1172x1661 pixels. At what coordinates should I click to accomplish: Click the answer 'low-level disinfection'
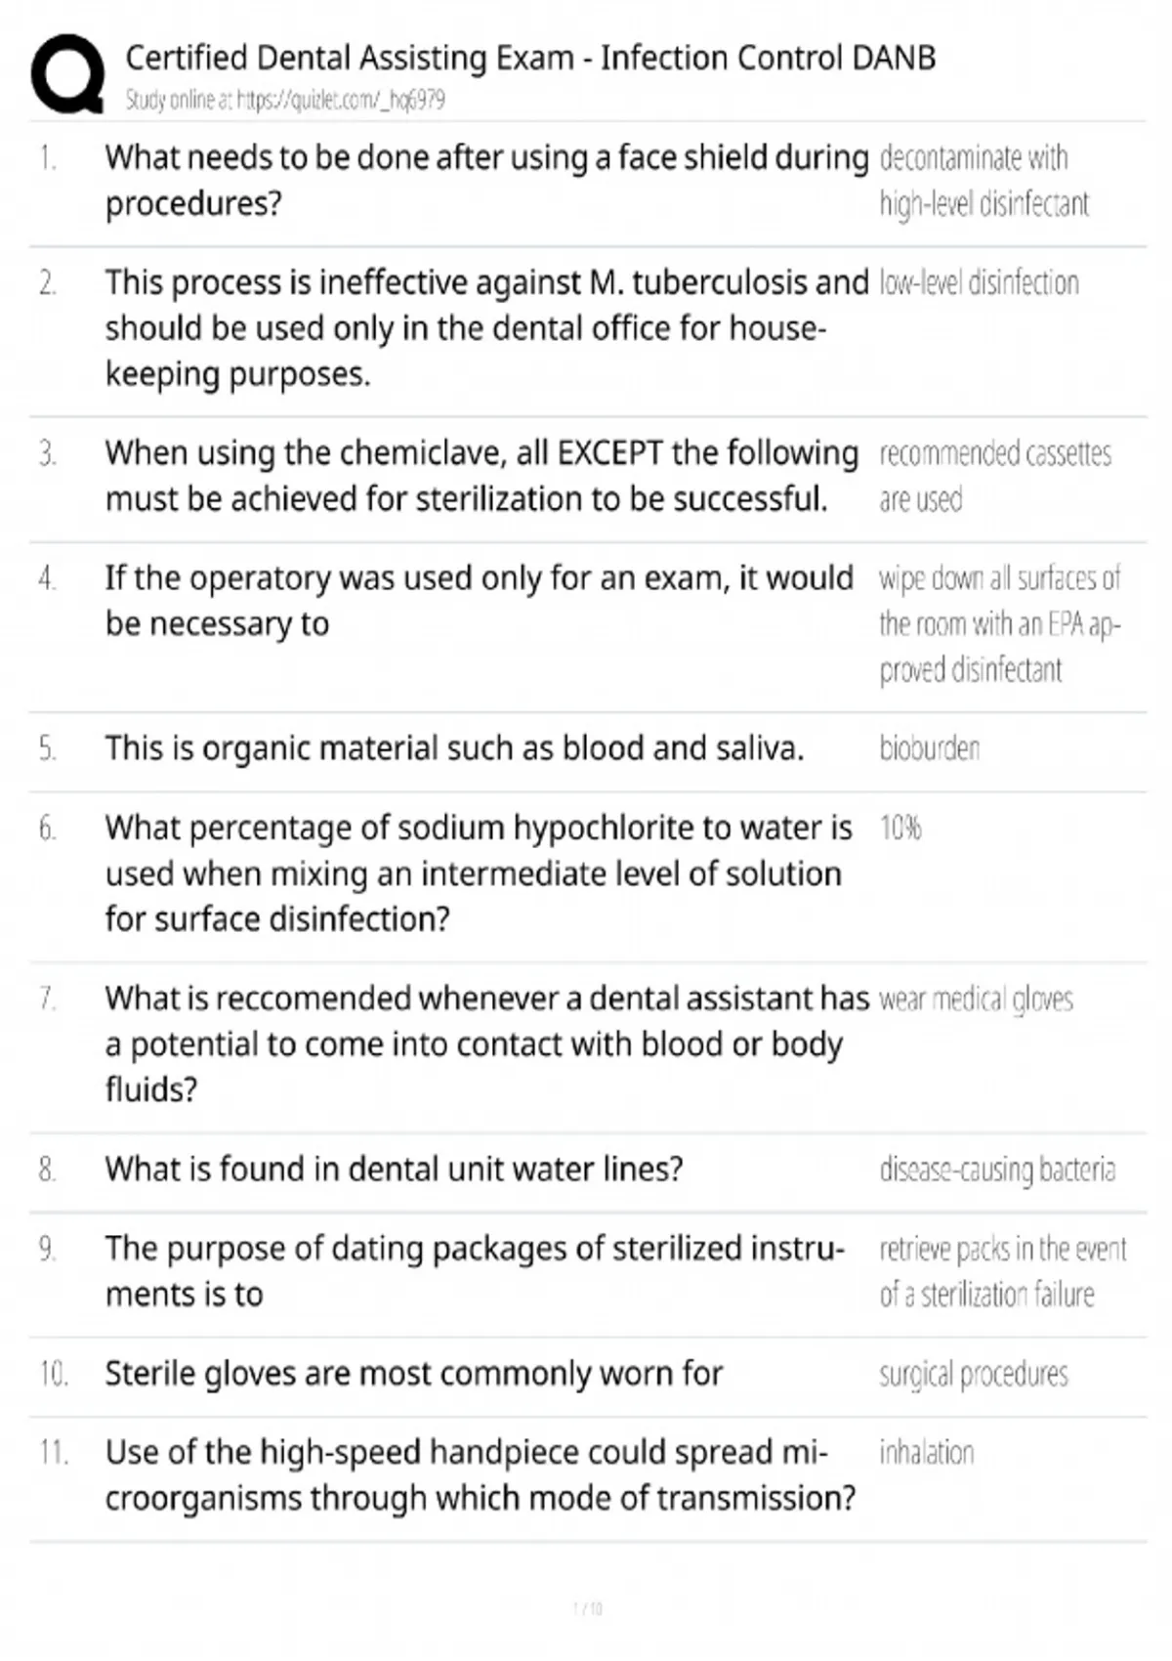[979, 283]
